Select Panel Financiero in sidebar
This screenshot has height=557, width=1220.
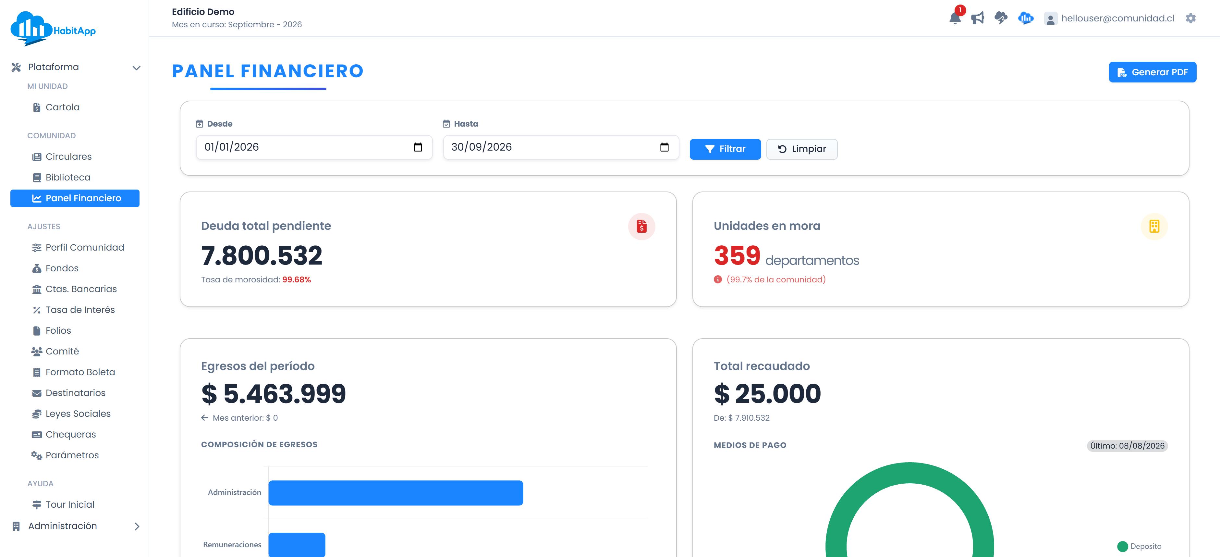pos(75,198)
